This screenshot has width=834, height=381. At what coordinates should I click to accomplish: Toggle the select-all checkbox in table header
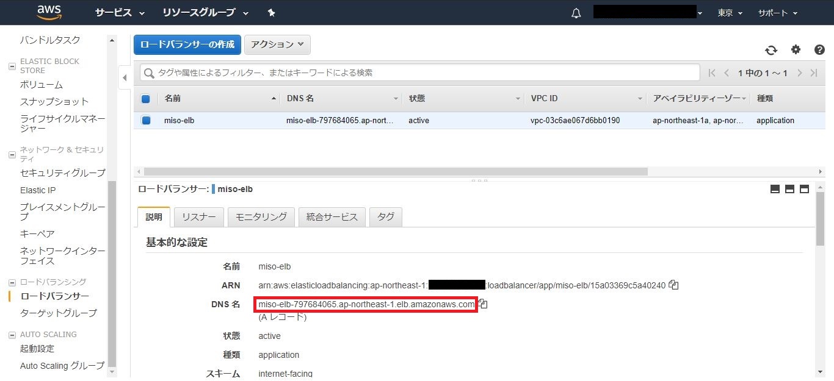click(x=146, y=99)
